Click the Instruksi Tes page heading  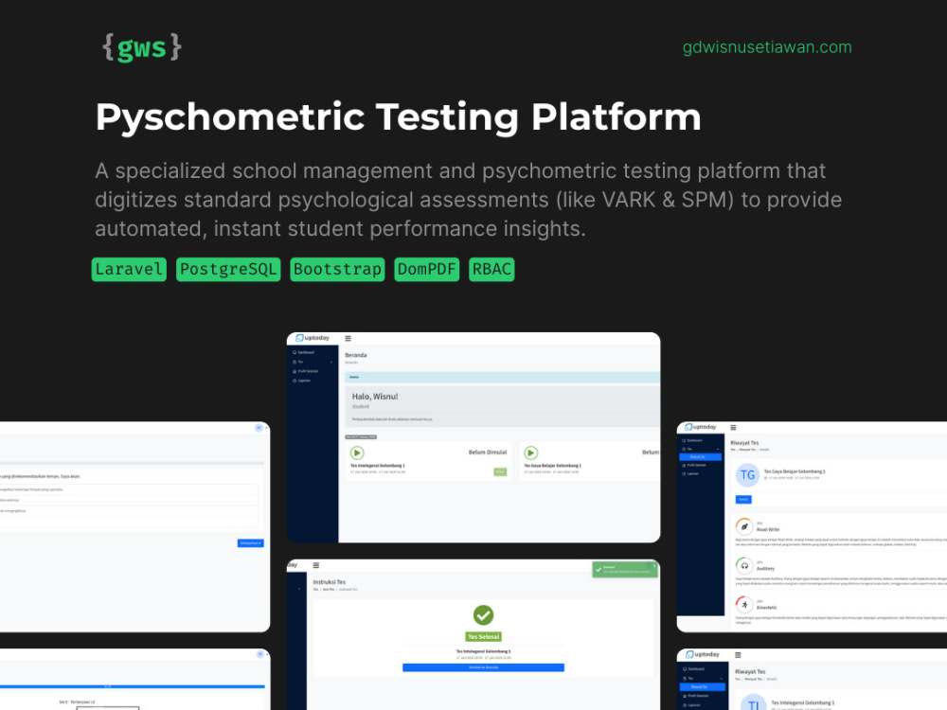point(330,582)
